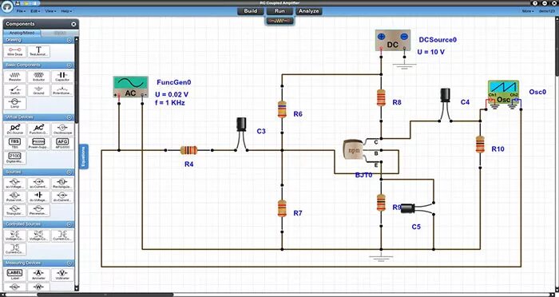Choose the Function Generator virtual device
Viewport: 559px width, 297px height.
[39, 129]
